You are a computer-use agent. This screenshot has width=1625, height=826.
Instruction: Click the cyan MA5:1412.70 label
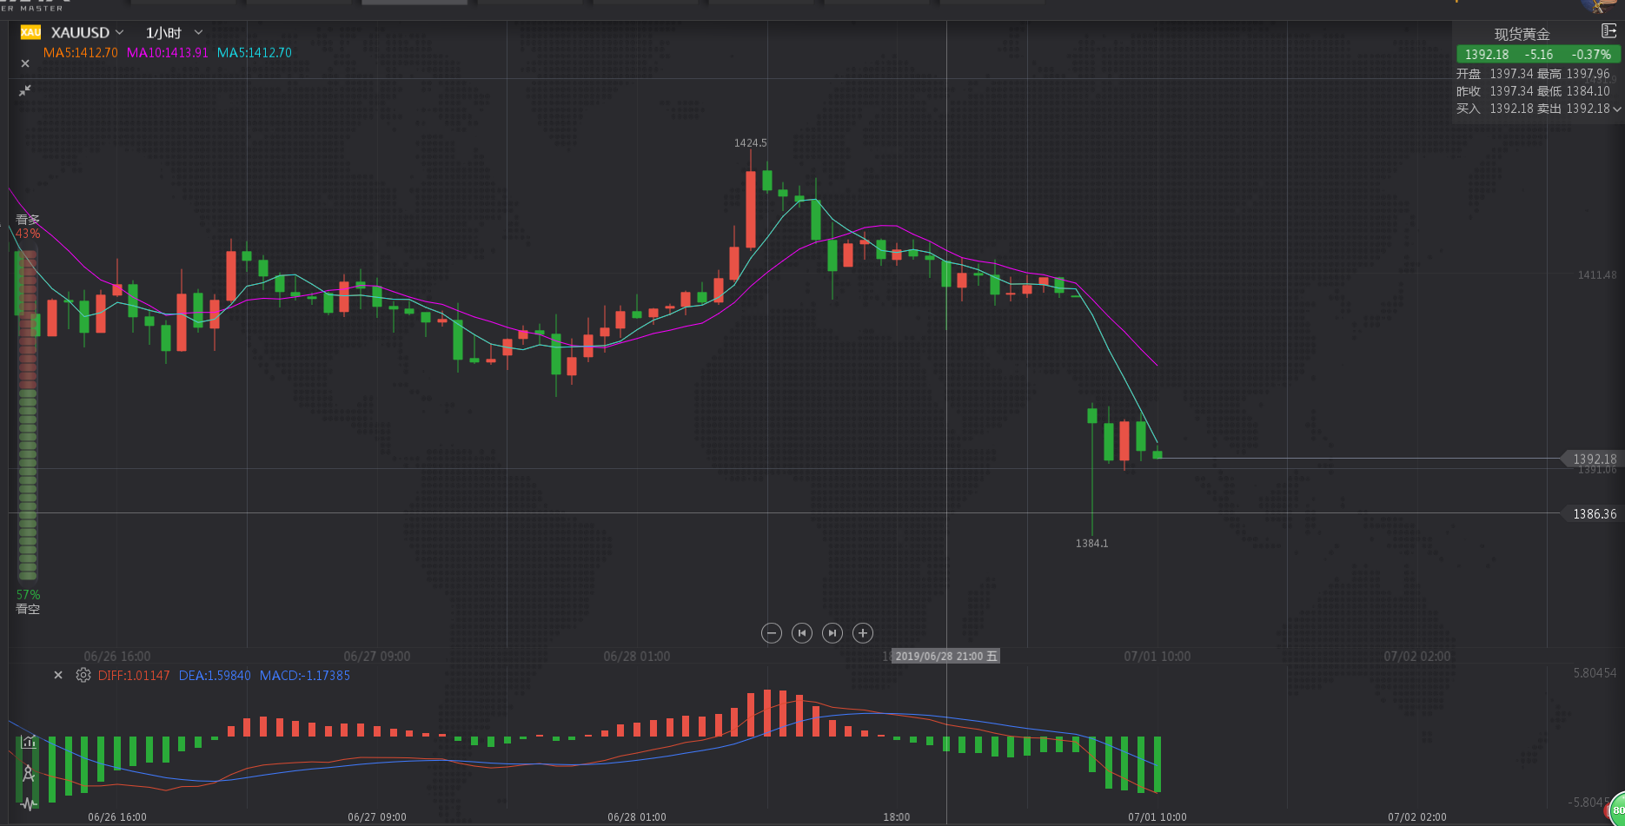(255, 53)
